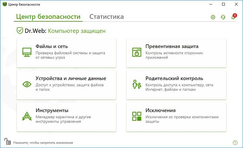
Task: Click the green shield status icon
Action: 20,31
